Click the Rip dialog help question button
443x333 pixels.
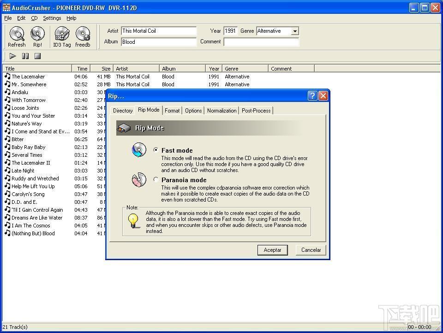point(312,96)
